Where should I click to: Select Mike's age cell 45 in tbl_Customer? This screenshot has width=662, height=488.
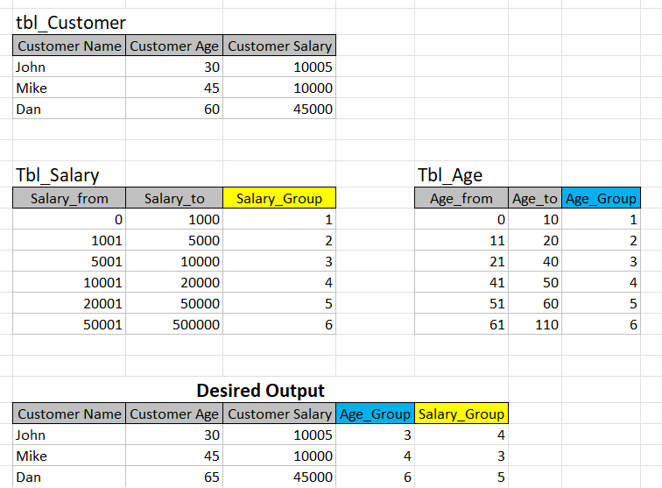tap(174, 88)
